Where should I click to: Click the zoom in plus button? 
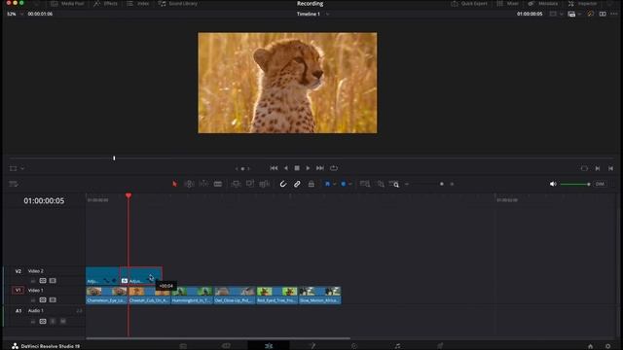pyautogui.click(x=452, y=184)
